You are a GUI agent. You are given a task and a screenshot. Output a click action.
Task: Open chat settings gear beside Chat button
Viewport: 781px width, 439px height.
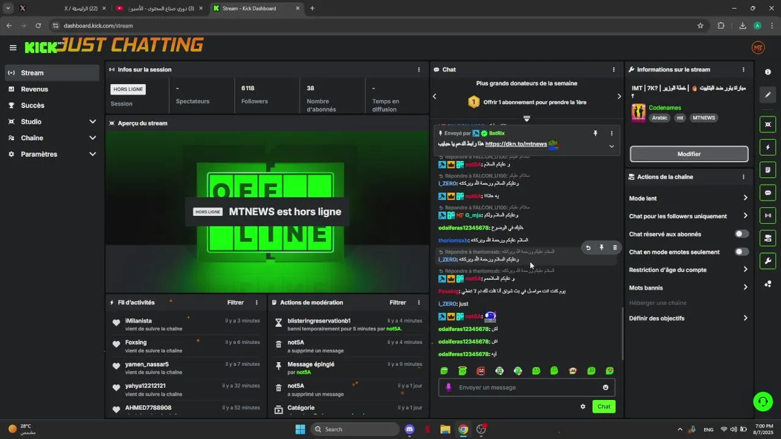click(x=583, y=407)
